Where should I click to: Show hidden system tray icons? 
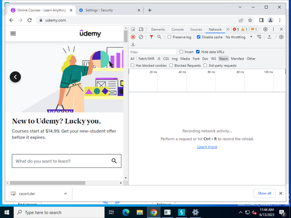click(240, 212)
